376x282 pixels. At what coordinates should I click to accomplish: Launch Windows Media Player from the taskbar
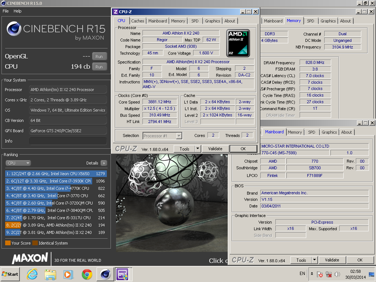[x=68, y=274]
